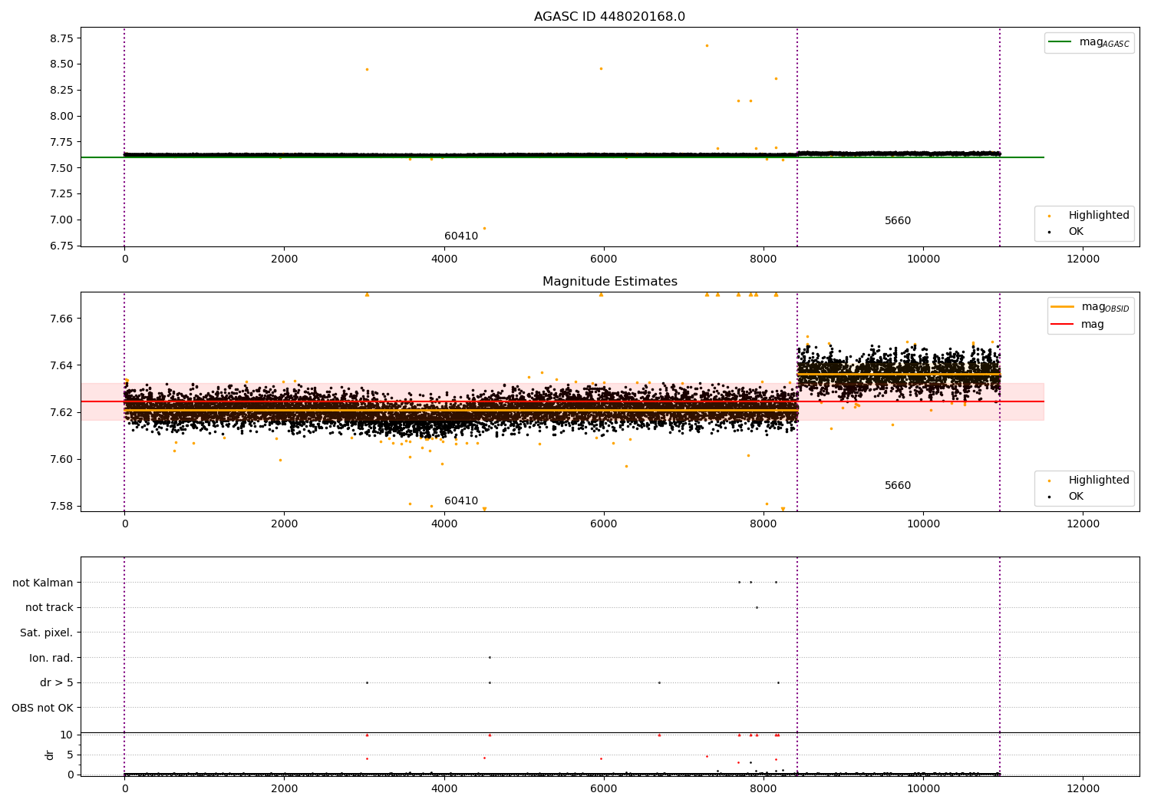
Task: Click the red "mag" legend entry
Action: (1078, 324)
